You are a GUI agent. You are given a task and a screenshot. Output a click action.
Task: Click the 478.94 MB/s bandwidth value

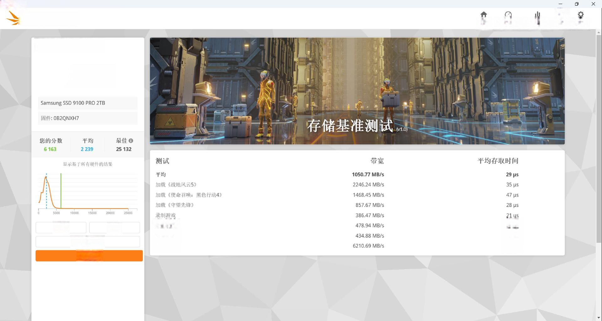click(370, 225)
